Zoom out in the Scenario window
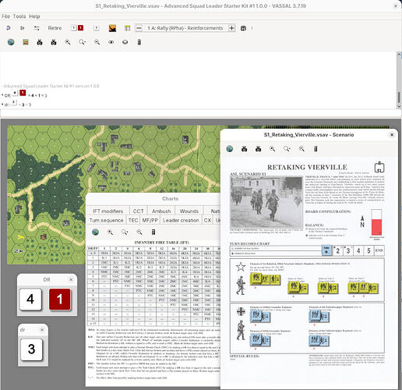 [301, 149]
